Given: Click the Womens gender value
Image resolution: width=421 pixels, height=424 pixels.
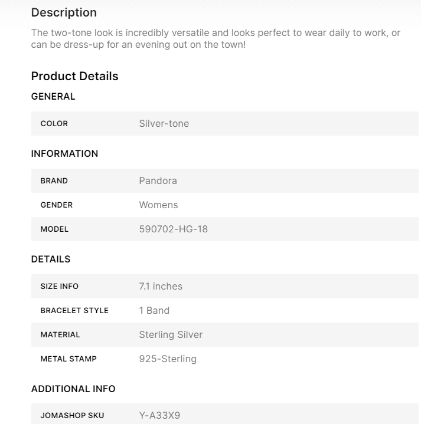Looking at the screenshot, I should point(158,205).
